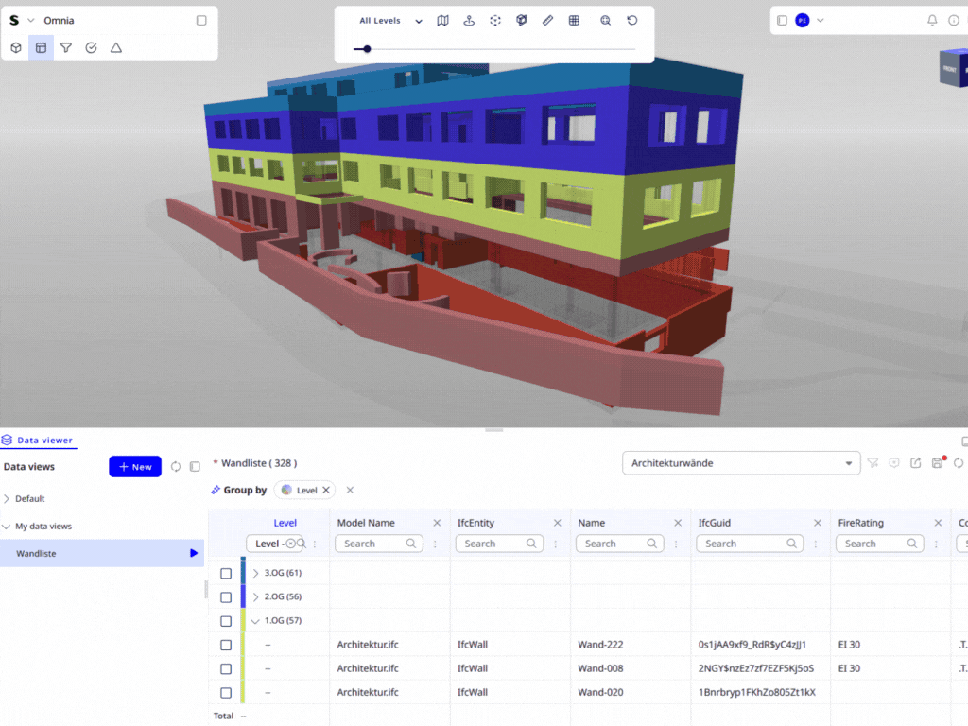Click the refresh icon next to the New button
Image resolution: width=968 pixels, height=726 pixels.
coord(175,466)
